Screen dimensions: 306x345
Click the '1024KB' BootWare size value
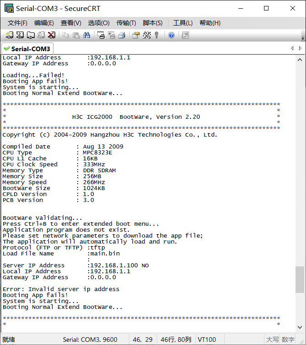pos(94,188)
